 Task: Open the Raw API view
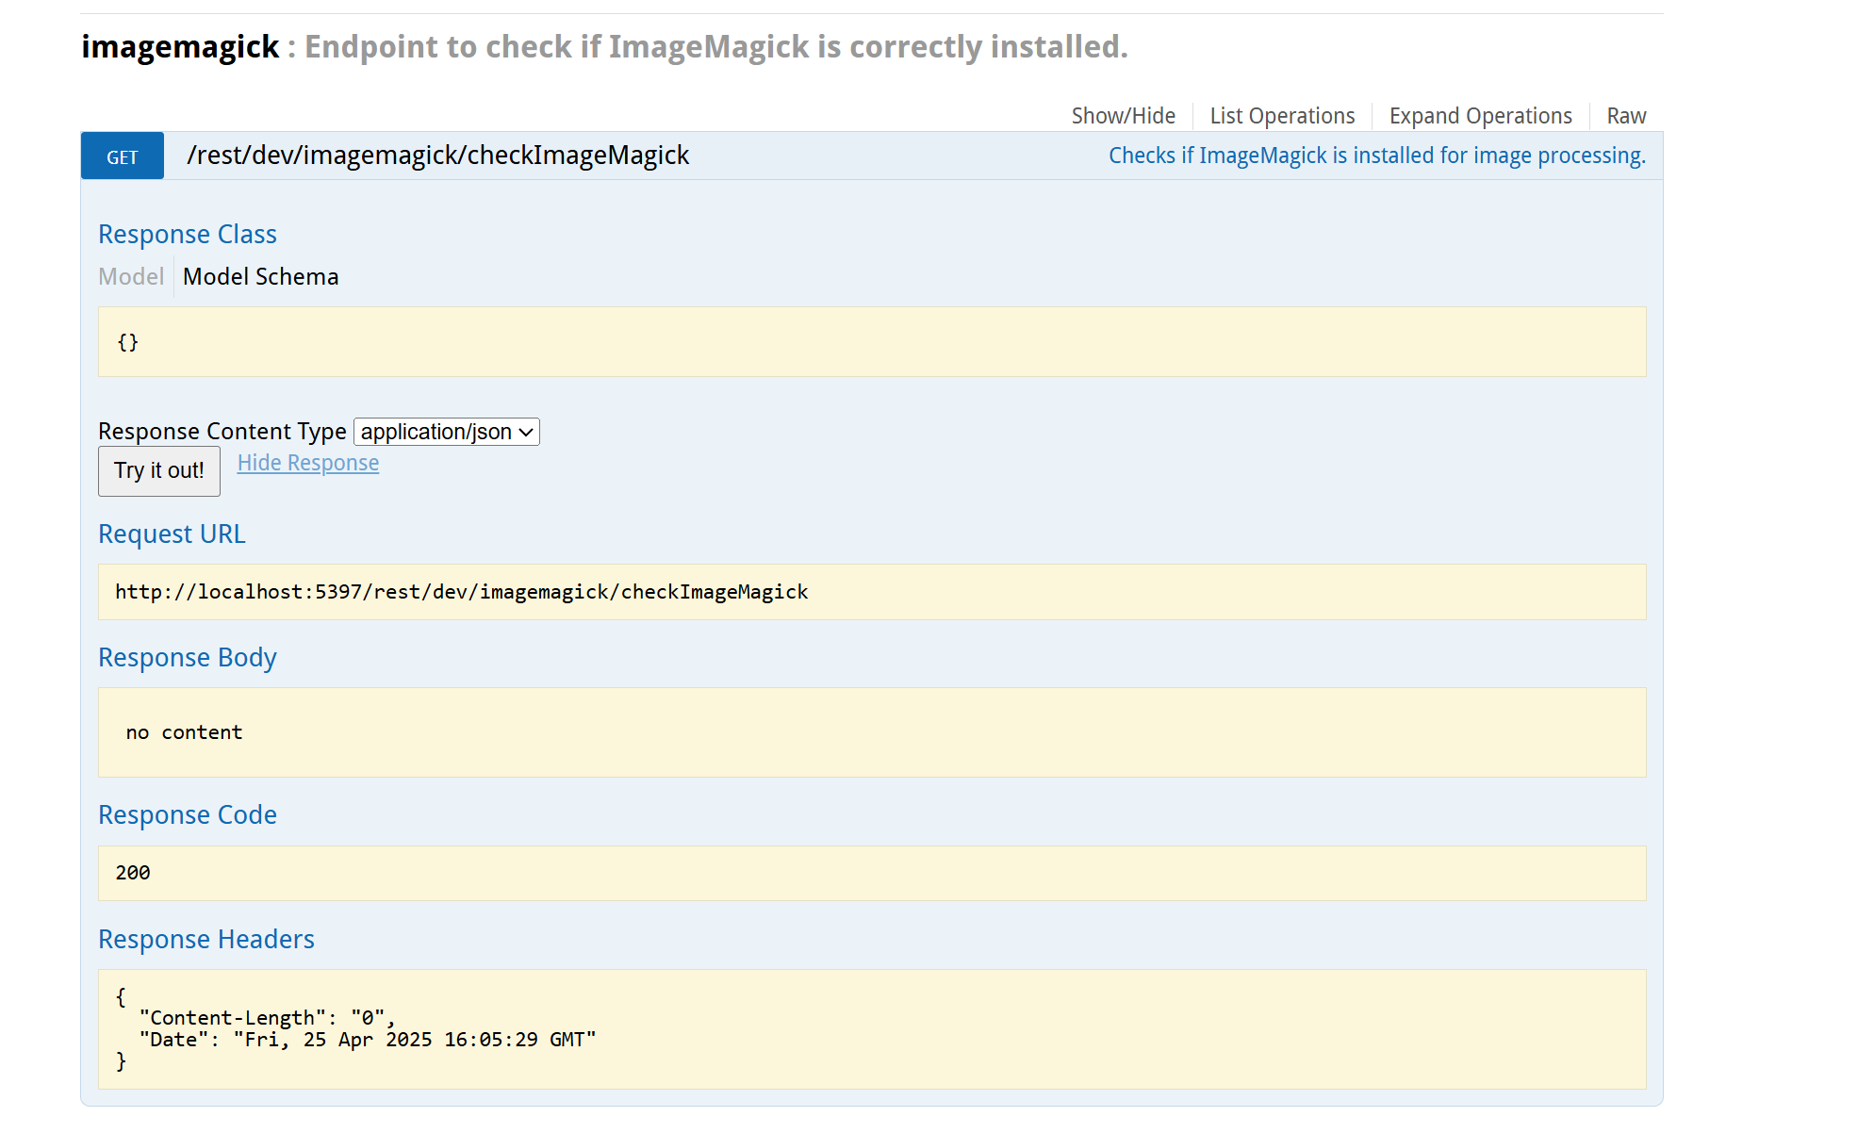1626,116
